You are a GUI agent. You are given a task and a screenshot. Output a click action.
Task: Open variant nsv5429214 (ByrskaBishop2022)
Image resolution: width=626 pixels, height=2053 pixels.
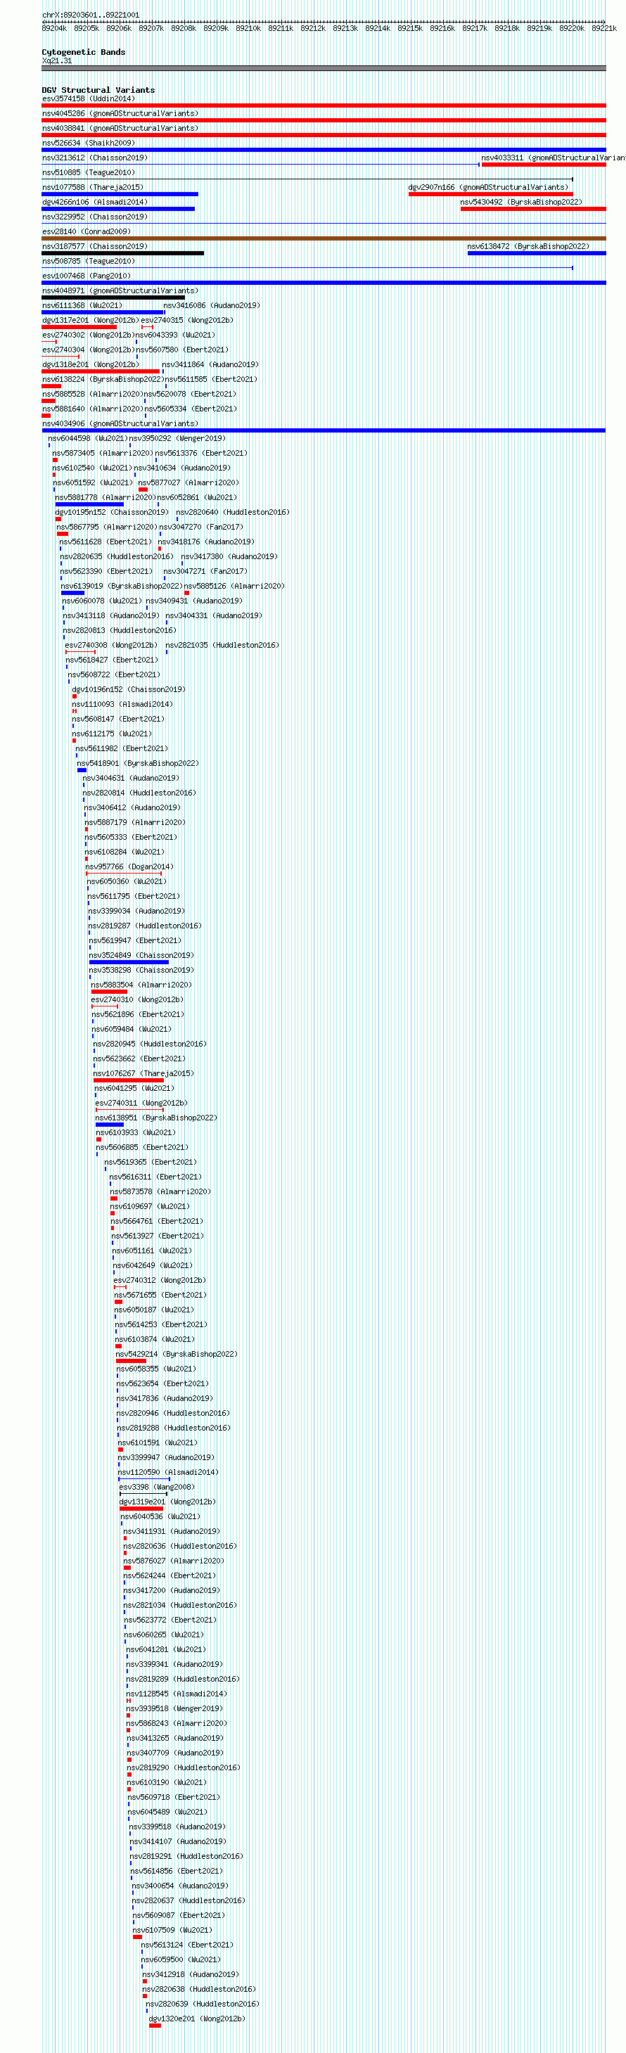pos(177,1354)
